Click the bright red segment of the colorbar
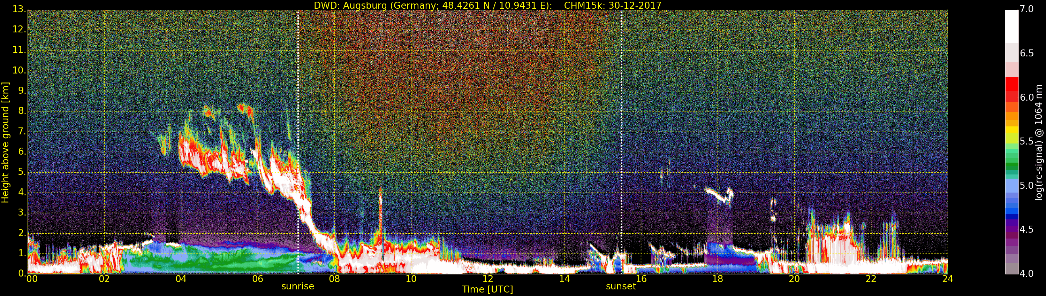This screenshot has width=1046, height=296. 1011,84
